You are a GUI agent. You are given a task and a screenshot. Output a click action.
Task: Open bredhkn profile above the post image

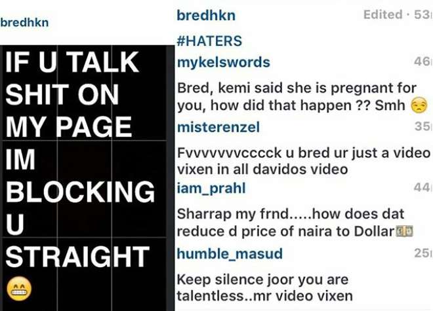click(x=24, y=23)
